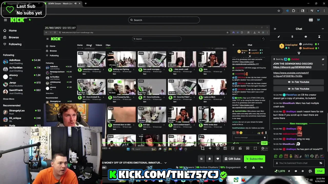Open the discord.gg/GEWNSKWAD link
The height and width of the screenshot is (184, 328).
point(292,67)
